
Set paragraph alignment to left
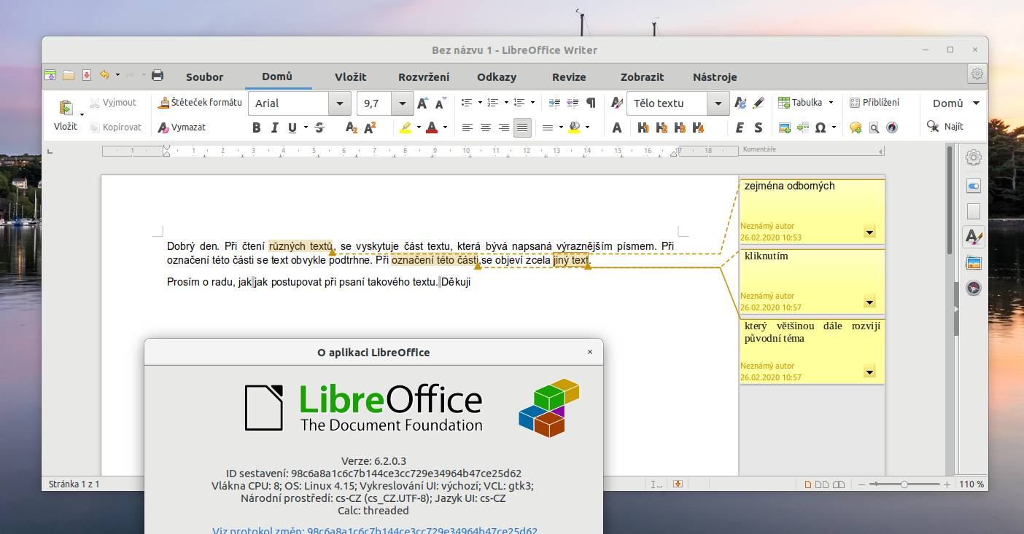(x=467, y=127)
